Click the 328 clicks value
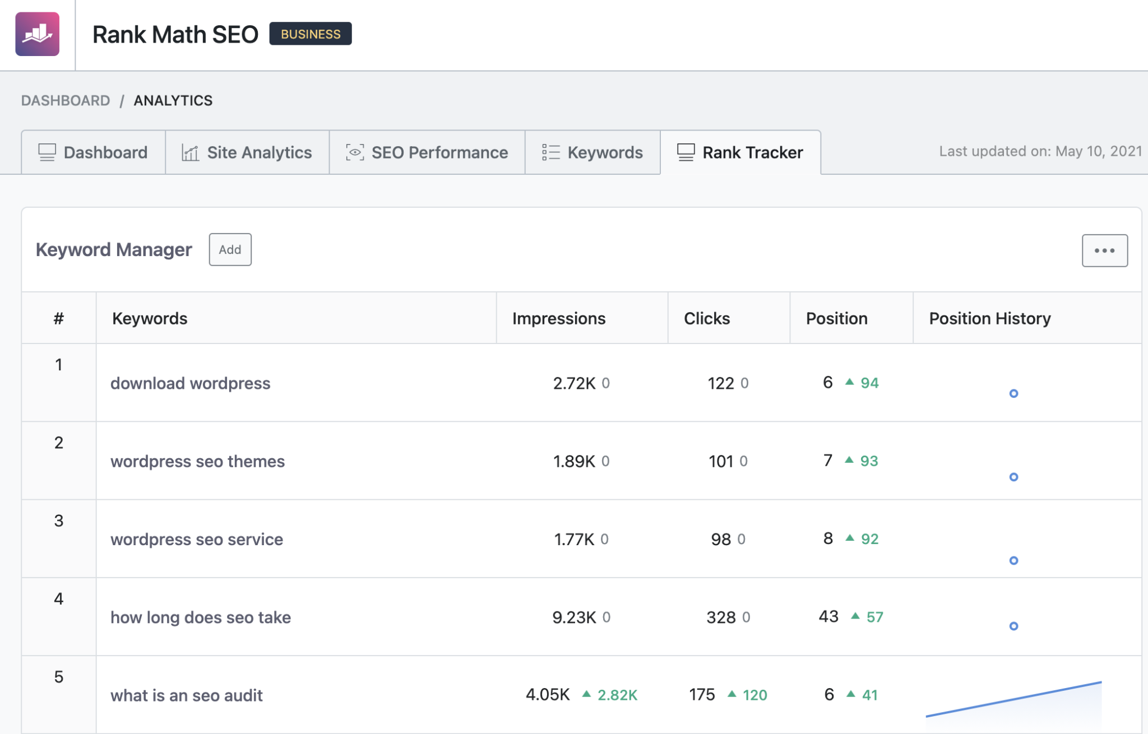 point(721,617)
